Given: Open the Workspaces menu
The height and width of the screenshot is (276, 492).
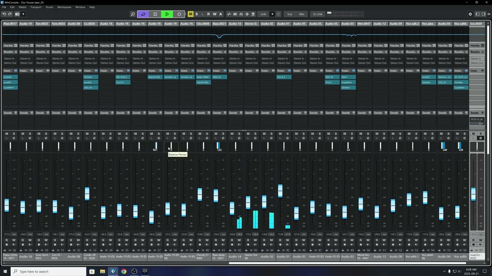Looking at the screenshot, I should 64,7.
